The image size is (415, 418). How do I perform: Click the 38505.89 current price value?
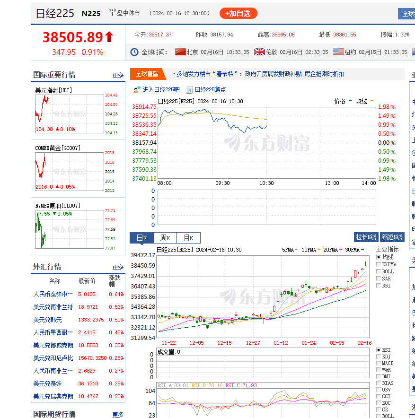73,37
